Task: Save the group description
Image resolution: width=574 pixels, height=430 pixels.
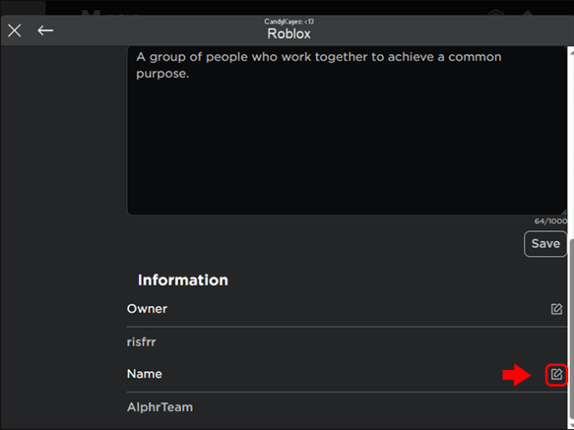Action: pyautogui.click(x=546, y=244)
